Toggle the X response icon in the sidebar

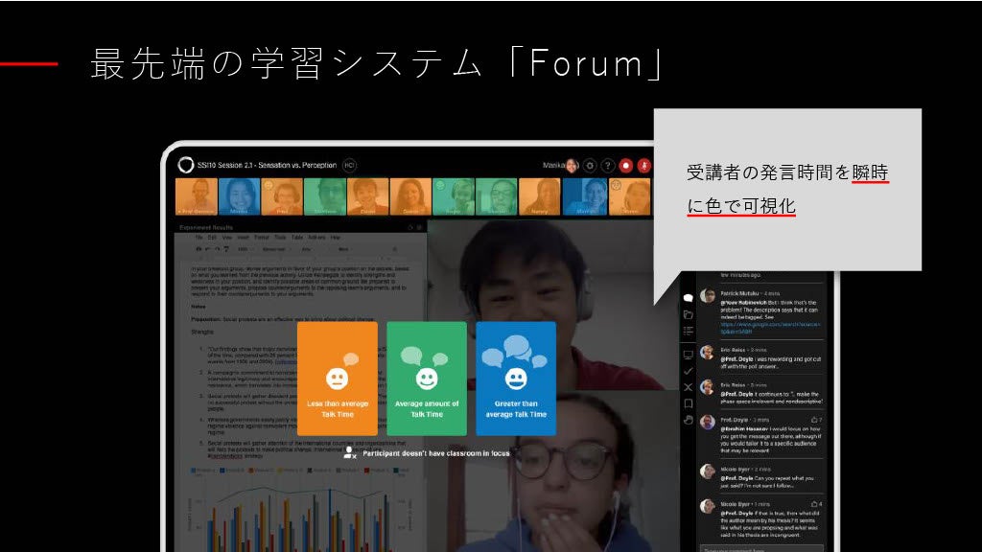(x=690, y=385)
